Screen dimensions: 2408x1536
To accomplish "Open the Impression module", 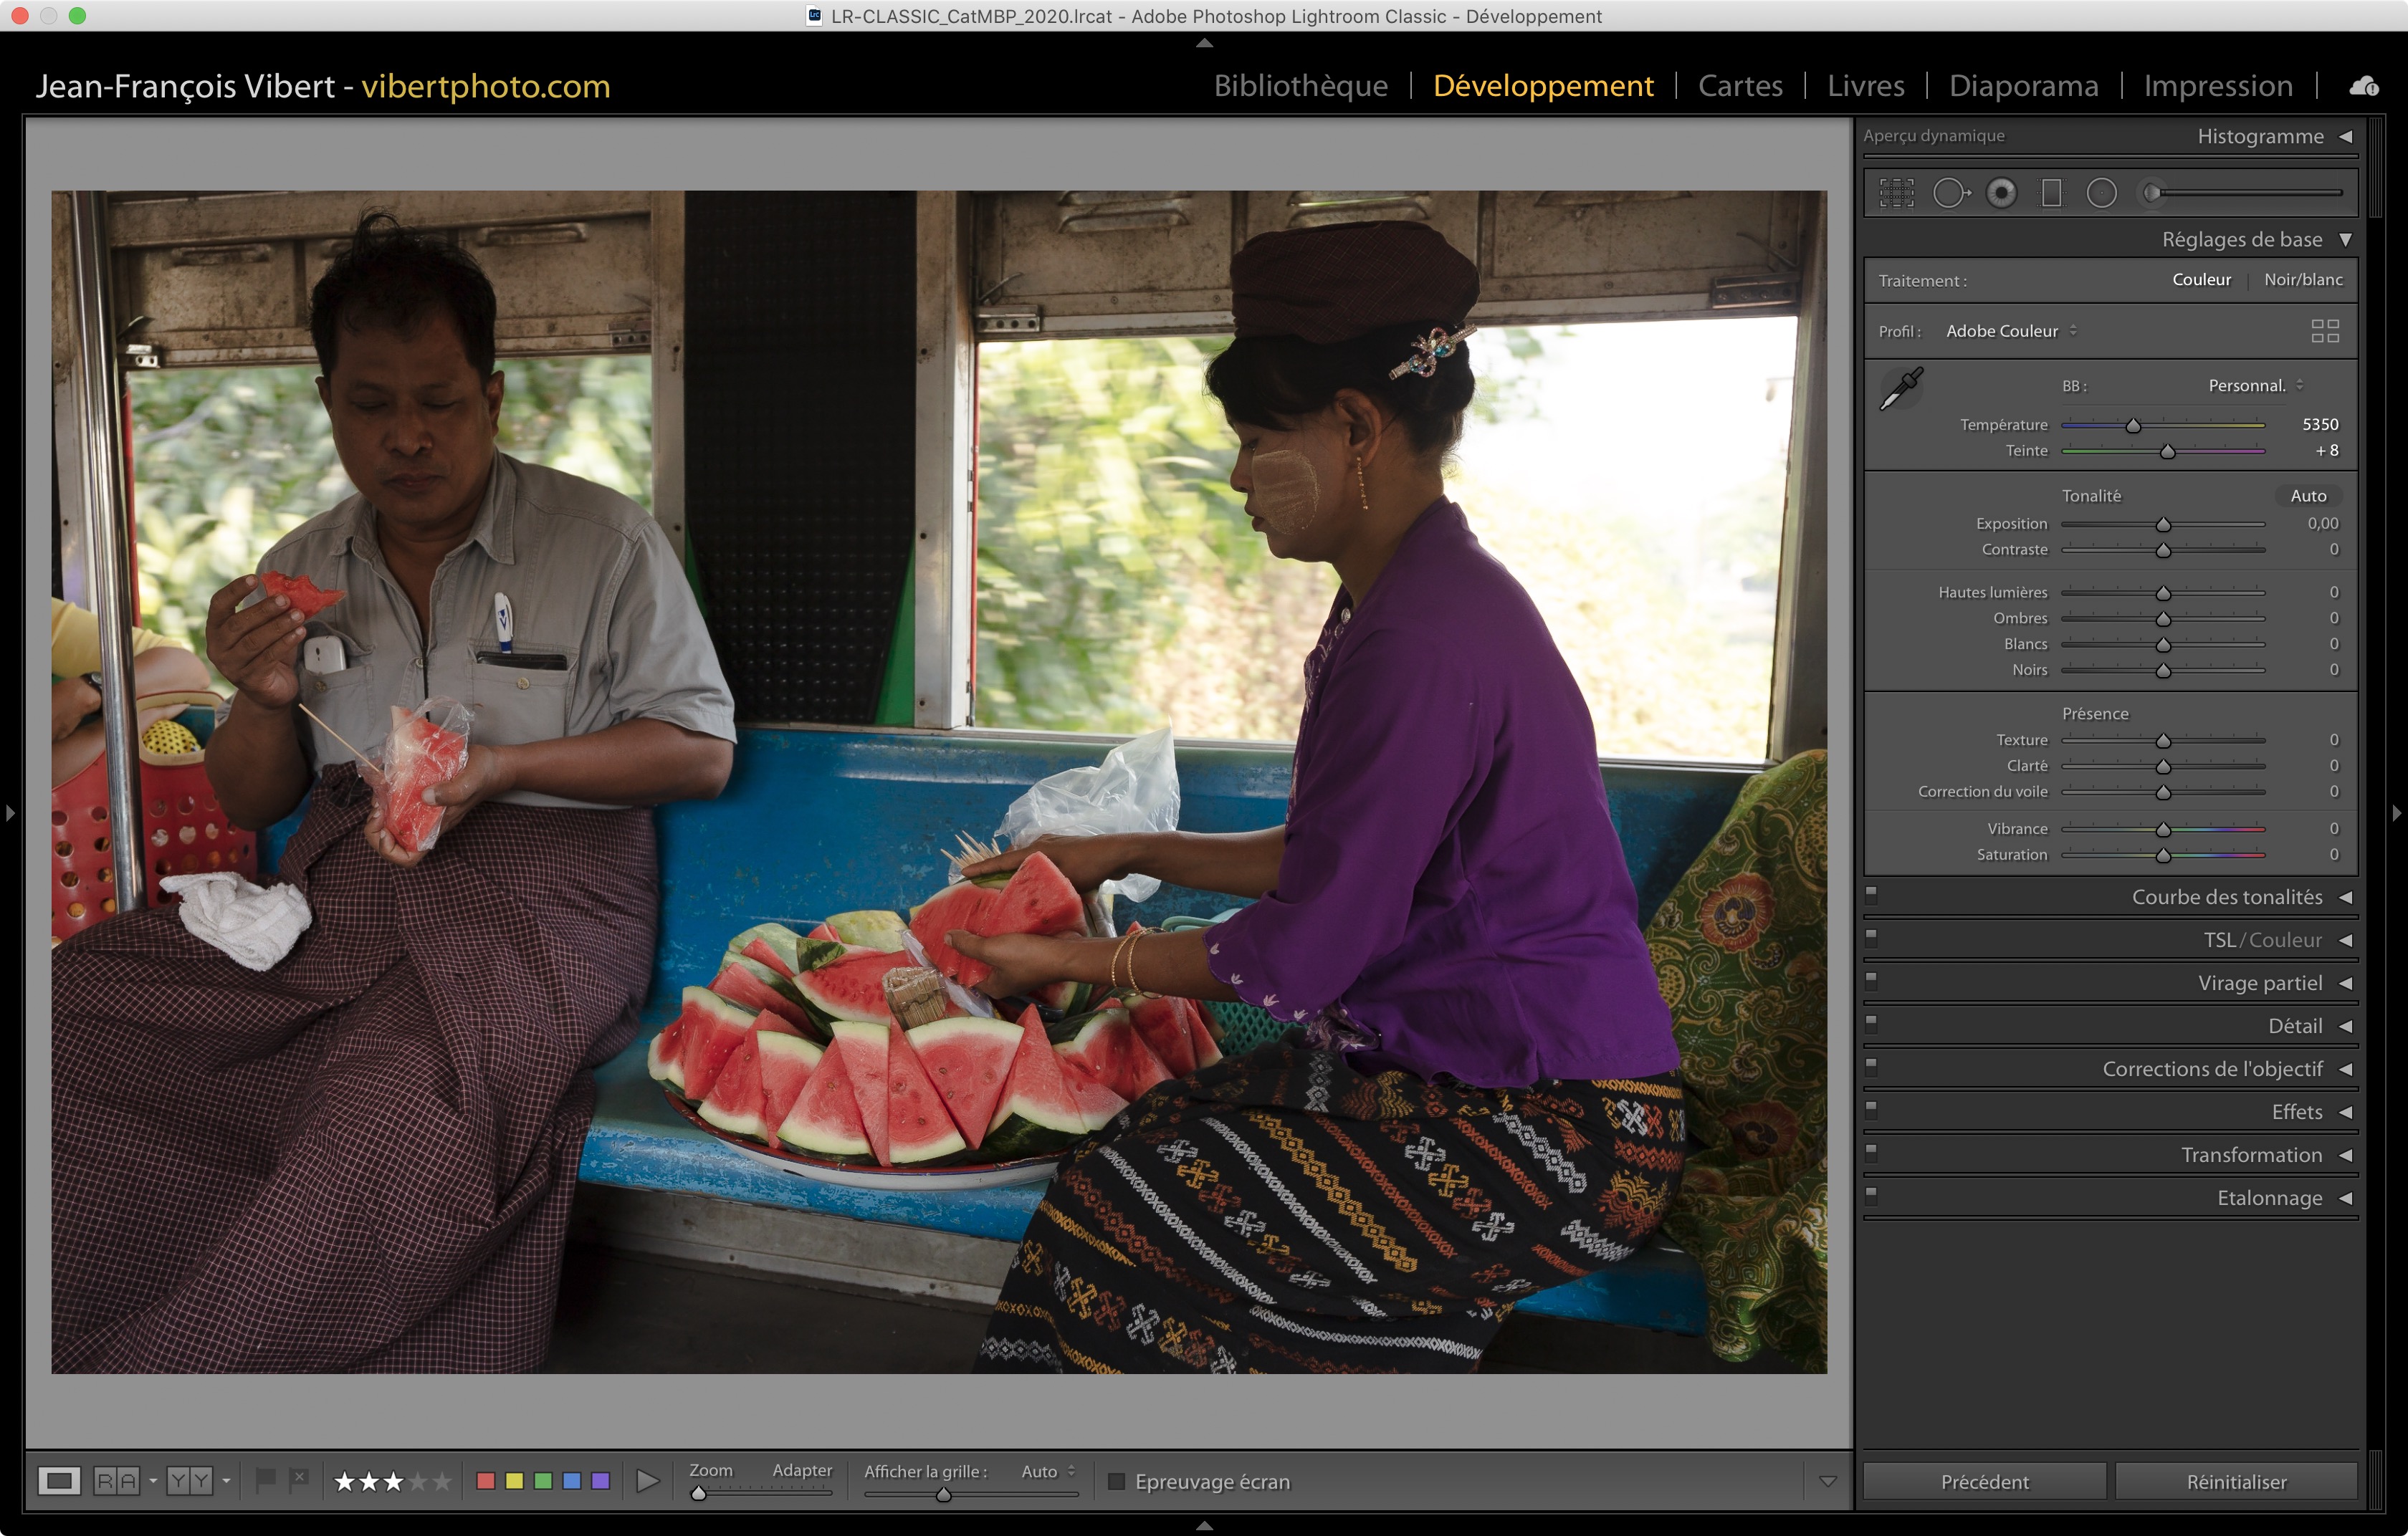I will (x=2217, y=86).
